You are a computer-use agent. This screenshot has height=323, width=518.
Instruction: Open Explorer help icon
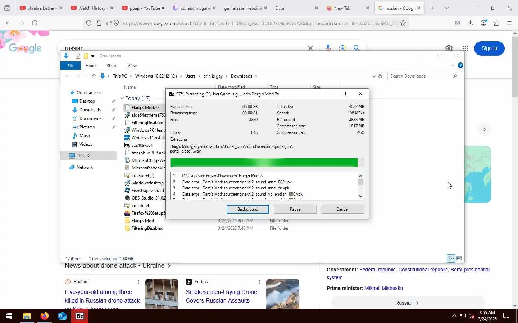[460, 65]
